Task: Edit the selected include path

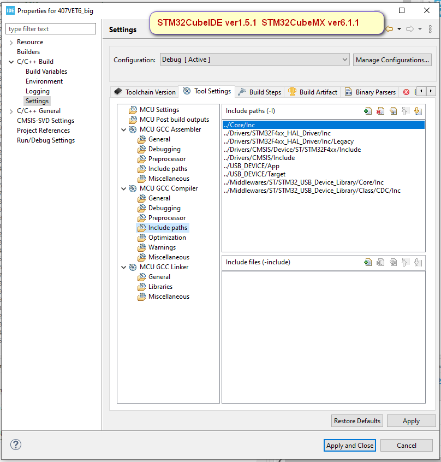Action: pos(393,111)
